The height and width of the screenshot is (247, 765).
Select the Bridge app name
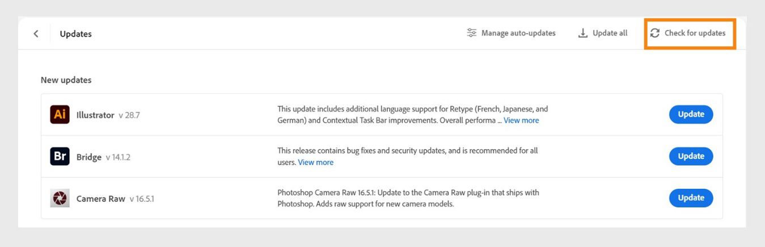point(89,157)
